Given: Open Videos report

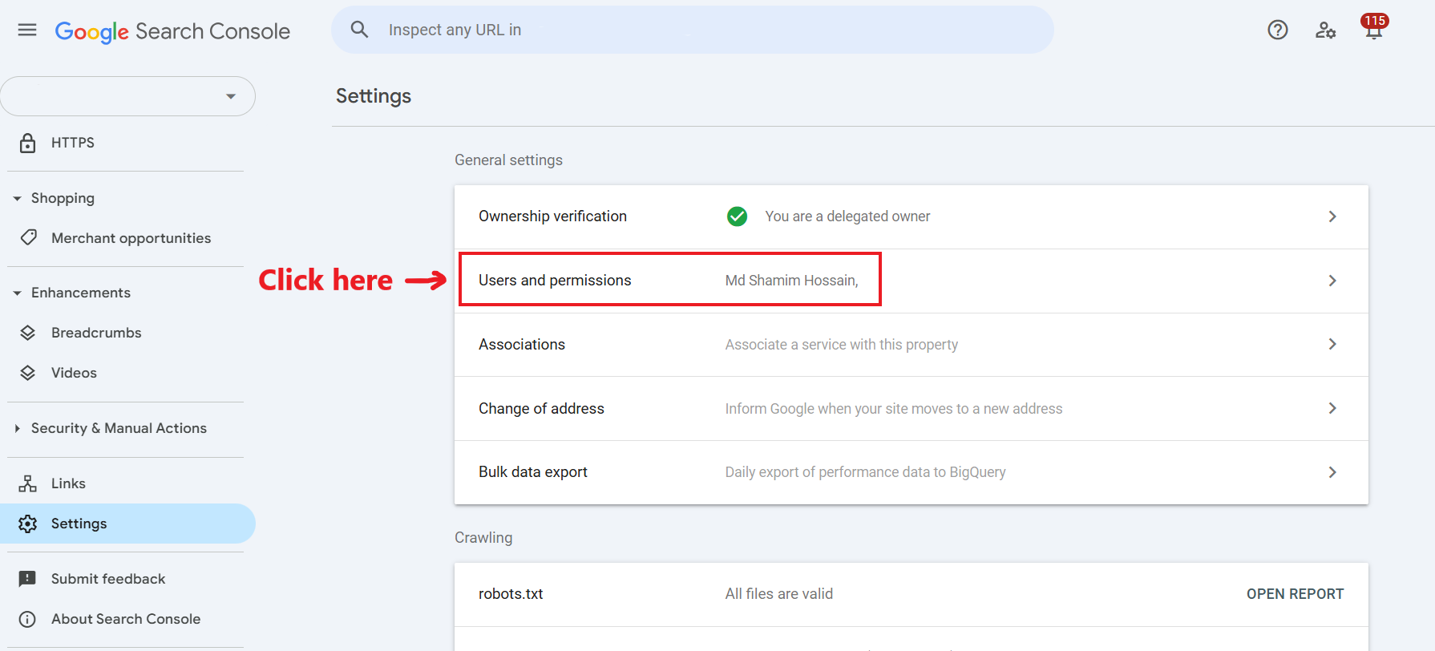Looking at the screenshot, I should pos(74,373).
